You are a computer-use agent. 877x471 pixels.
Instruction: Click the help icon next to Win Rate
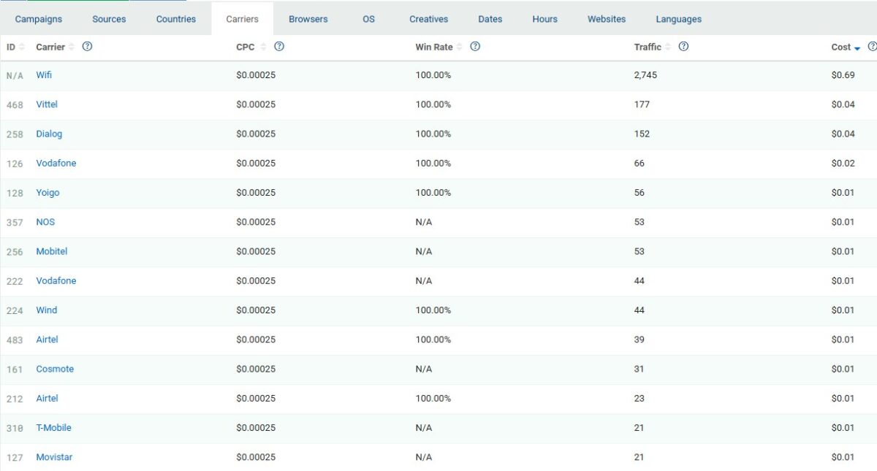coord(475,47)
